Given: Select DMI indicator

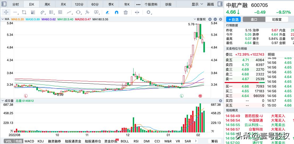Looking at the screenshot, I should click(147, 141).
